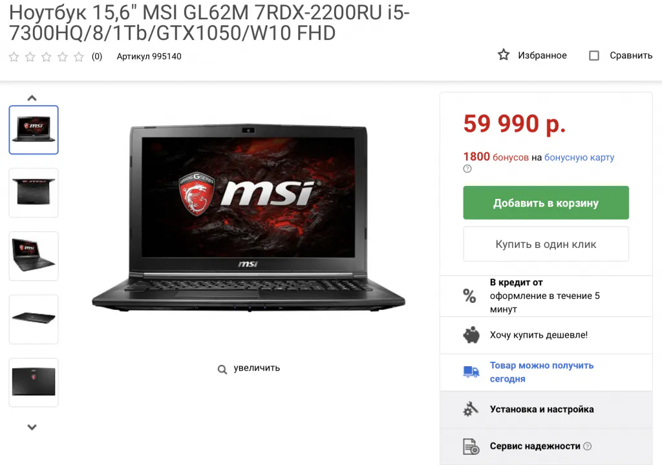
Task: Show previous thumbnails with the up chevron
Action: coord(32,98)
